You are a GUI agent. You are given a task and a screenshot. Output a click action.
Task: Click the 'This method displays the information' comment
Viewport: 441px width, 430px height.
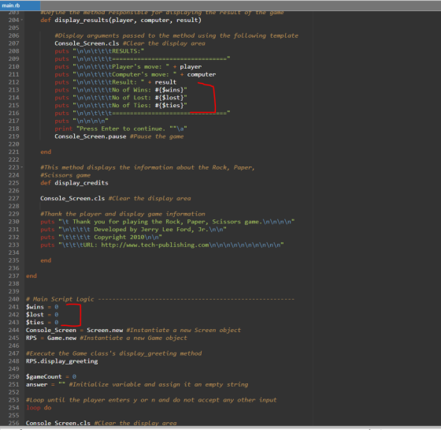(147, 167)
